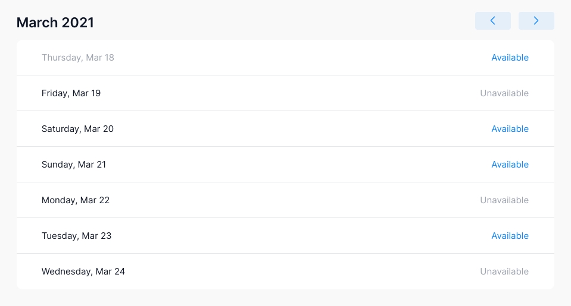
Task: Select the Monday, Mar 22 date label
Action: 76,200
